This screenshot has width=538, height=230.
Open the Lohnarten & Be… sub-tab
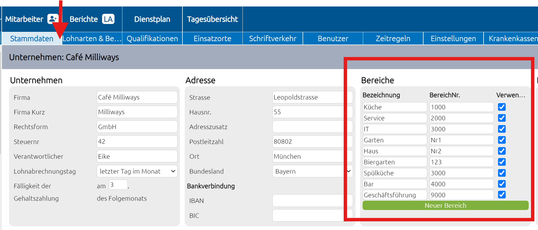(x=92, y=38)
